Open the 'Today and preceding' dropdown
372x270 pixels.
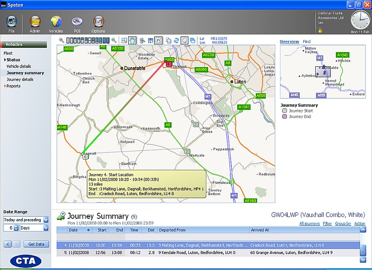pos(46,220)
